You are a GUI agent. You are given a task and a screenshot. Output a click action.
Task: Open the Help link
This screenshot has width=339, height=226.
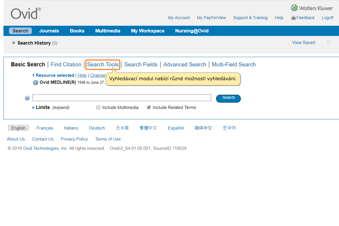pyautogui.click(x=279, y=18)
